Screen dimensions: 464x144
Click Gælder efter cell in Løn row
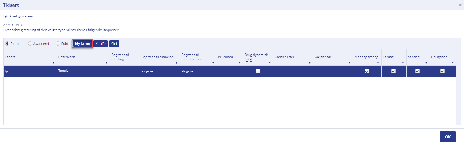pyautogui.click(x=293, y=71)
